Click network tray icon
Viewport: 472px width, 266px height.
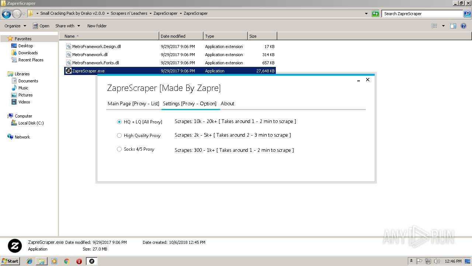(x=428, y=261)
